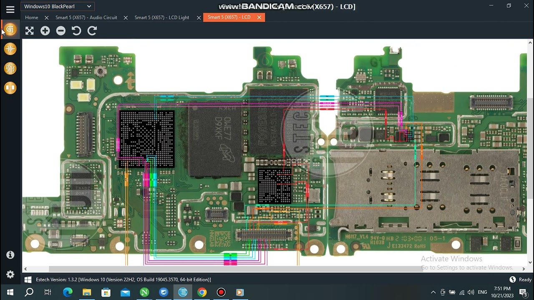Screen dimensions: 534x300
Task: Switch to the Home tab
Action: click(x=31, y=17)
